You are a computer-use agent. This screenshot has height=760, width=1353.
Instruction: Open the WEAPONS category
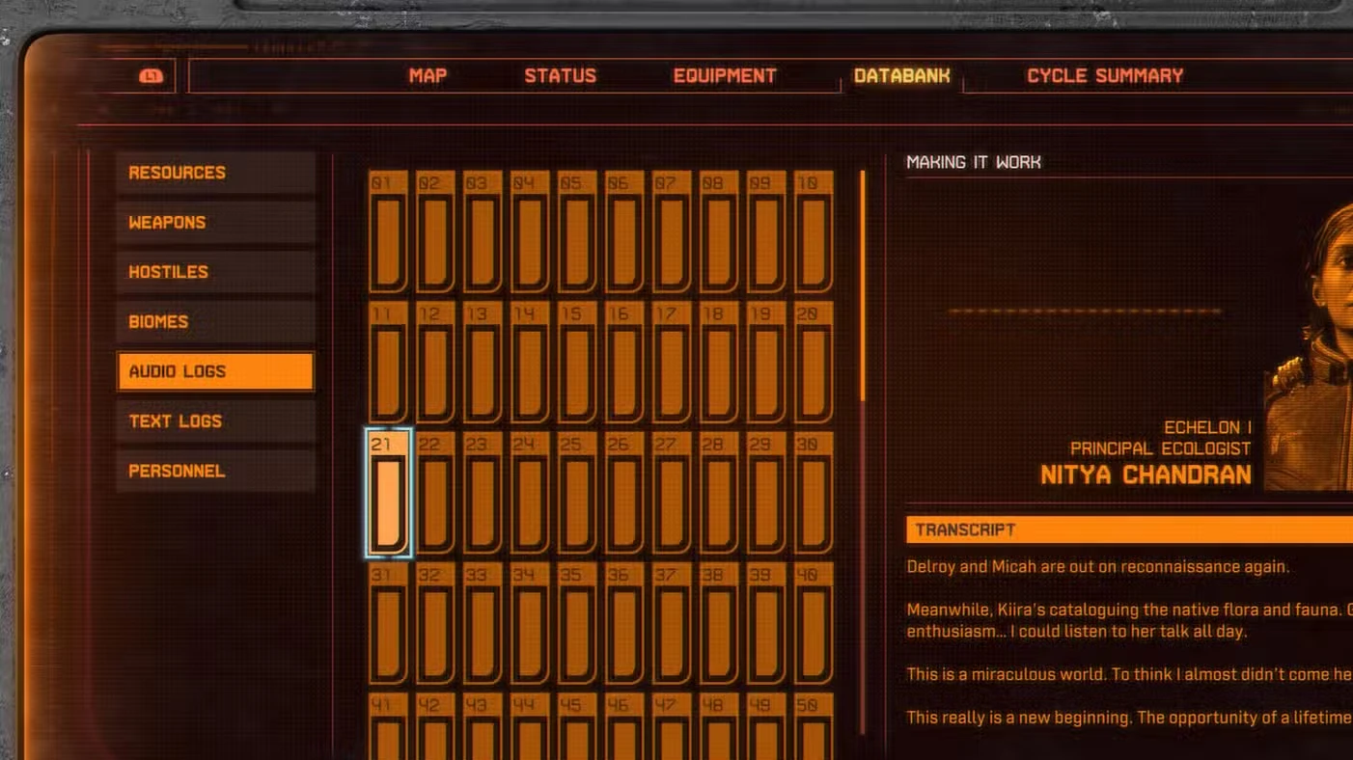[x=216, y=223]
